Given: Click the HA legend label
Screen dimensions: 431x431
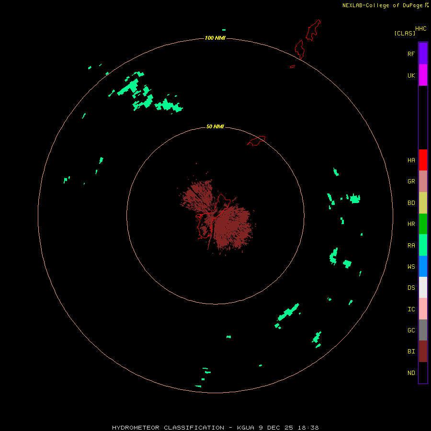Looking at the screenshot, I should pyautogui.click(x=411, y=160).
